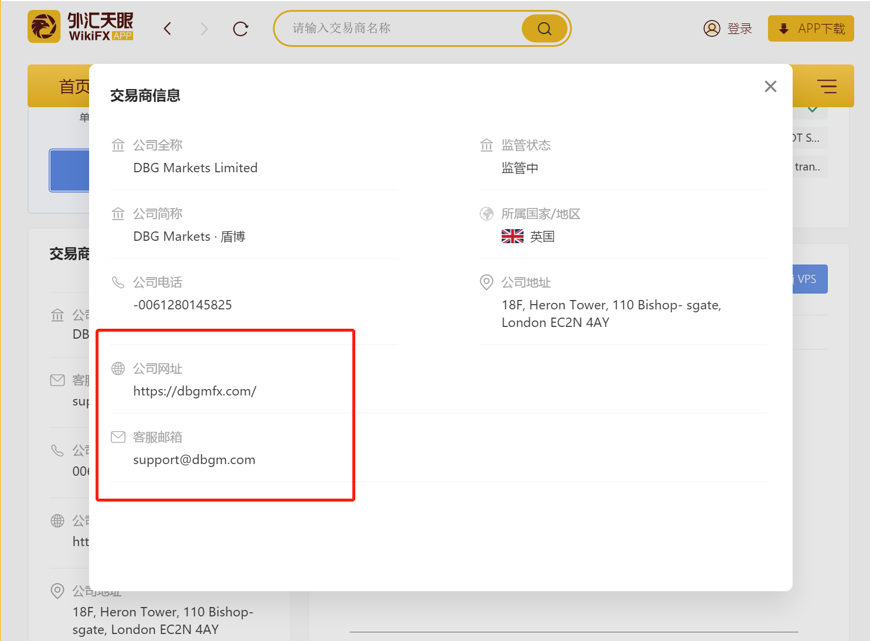This screenshot has height=641, width=870.
Task: Click the background address 18F, Heron Tower text
Action: pos(163,620)
